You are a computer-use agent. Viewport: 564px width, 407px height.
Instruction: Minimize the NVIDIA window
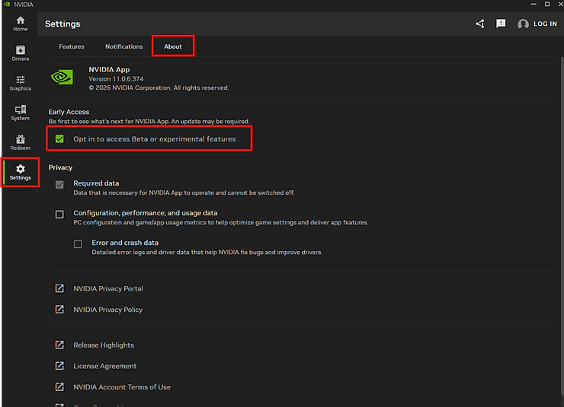click(x=534, y=4)
